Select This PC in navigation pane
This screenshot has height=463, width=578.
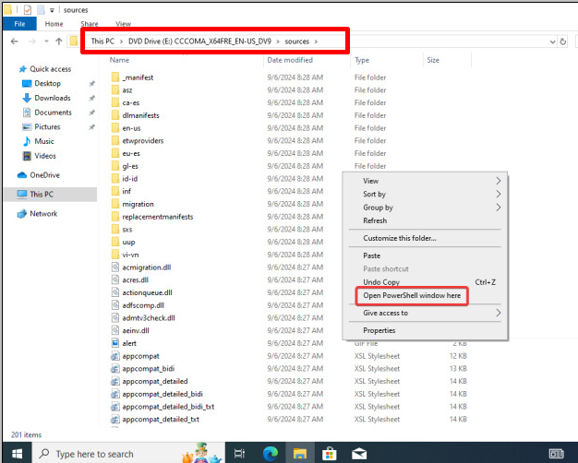point(50,194)
